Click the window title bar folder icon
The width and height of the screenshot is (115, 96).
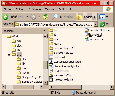[3, 3]
